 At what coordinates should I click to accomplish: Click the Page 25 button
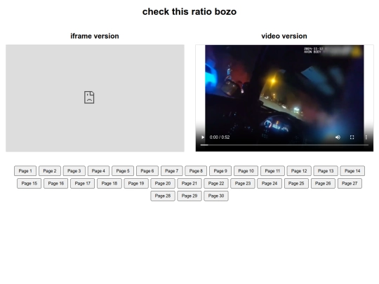[x=296, y=184]
